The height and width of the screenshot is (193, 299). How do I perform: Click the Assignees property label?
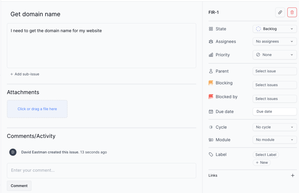226,42
